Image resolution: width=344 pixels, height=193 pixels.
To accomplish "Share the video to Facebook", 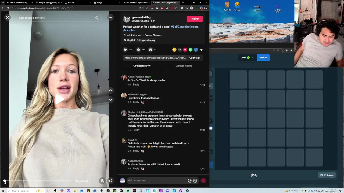I will (x=196, y=50).
